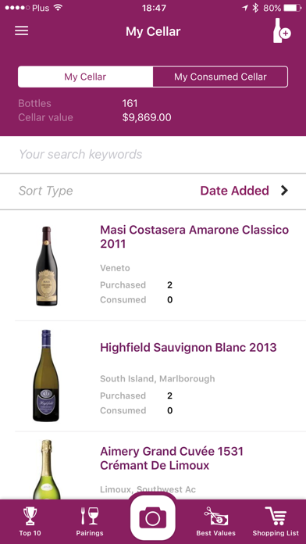The image size is (306, 544).
Task: Open Best Values coupon icon
Action: 215,521
